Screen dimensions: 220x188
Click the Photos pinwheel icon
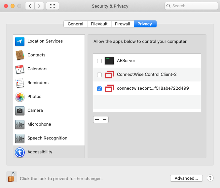(x=20, y=97)
